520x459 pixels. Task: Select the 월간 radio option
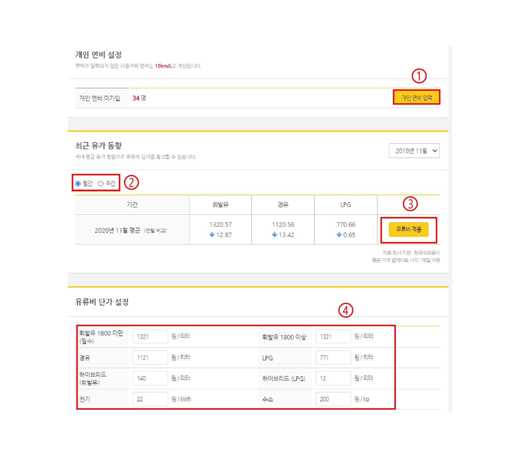point(78,183)
